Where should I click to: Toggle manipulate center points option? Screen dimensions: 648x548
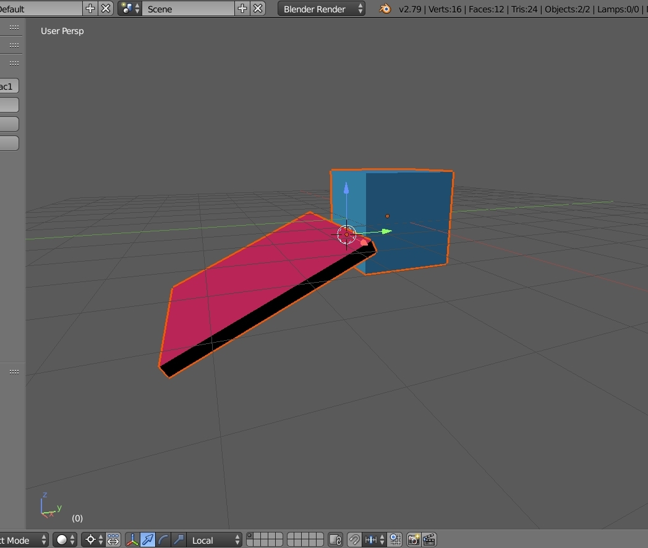point(113,540)
